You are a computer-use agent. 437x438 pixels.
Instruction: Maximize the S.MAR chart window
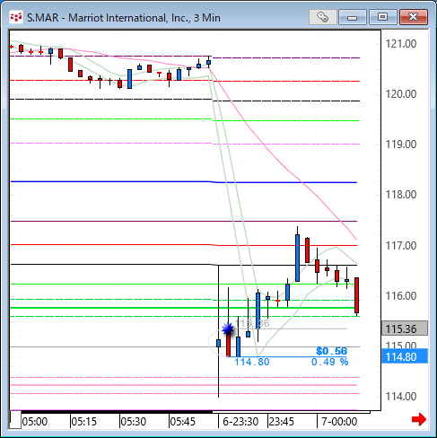(x=382, y=17)
